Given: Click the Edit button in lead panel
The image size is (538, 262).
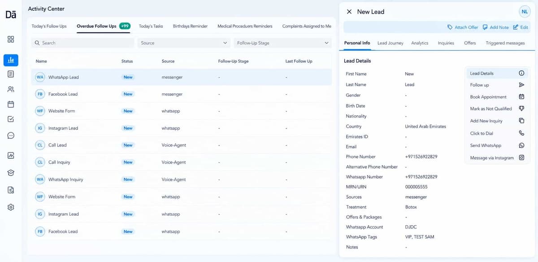Looking at the screenshot, I should (521, 27).
